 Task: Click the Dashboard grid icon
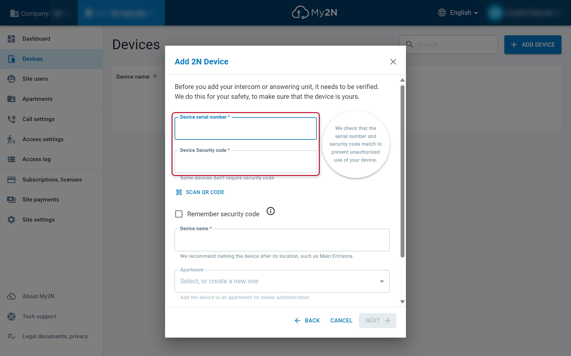11,39
